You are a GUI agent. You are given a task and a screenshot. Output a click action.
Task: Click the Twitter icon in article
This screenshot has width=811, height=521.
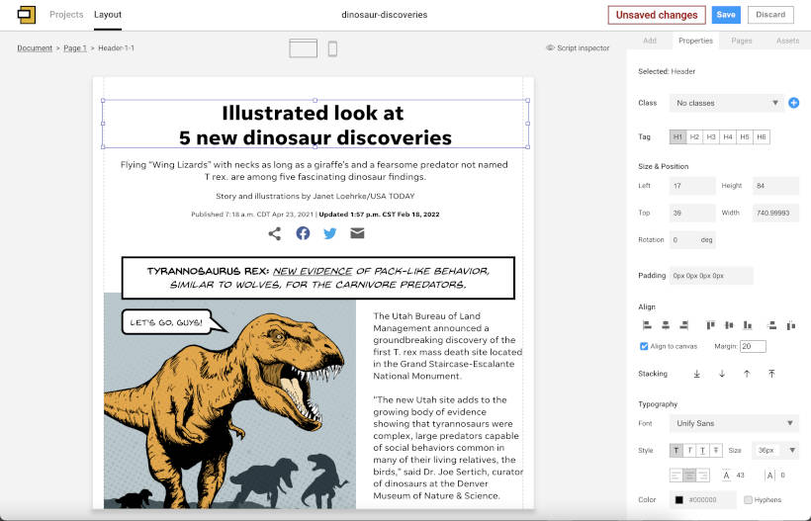coord(329,233)
